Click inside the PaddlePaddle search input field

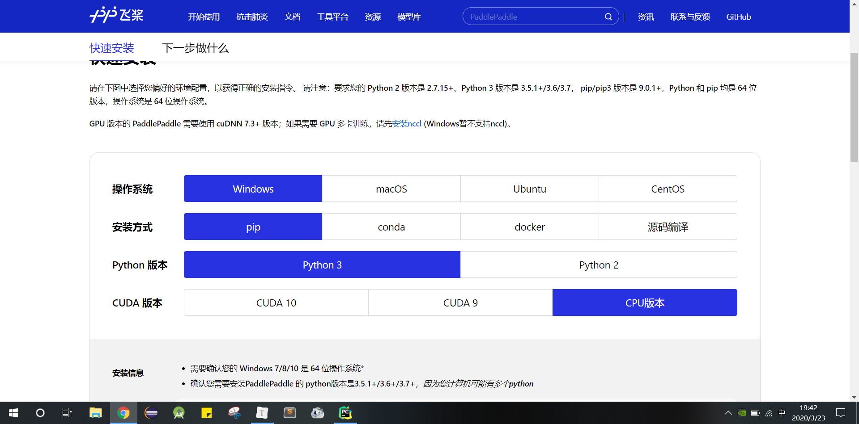528,17
